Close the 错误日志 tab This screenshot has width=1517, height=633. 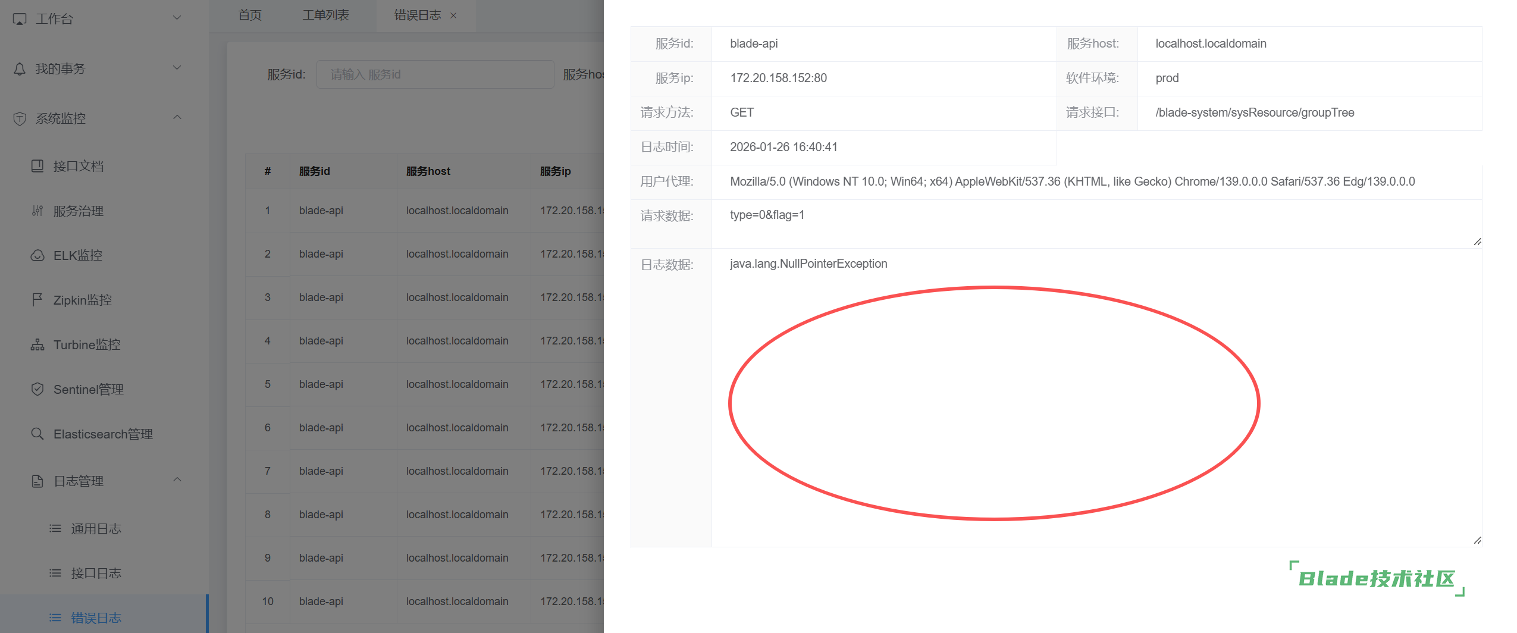pyautogui.click(x=453, y=15)
